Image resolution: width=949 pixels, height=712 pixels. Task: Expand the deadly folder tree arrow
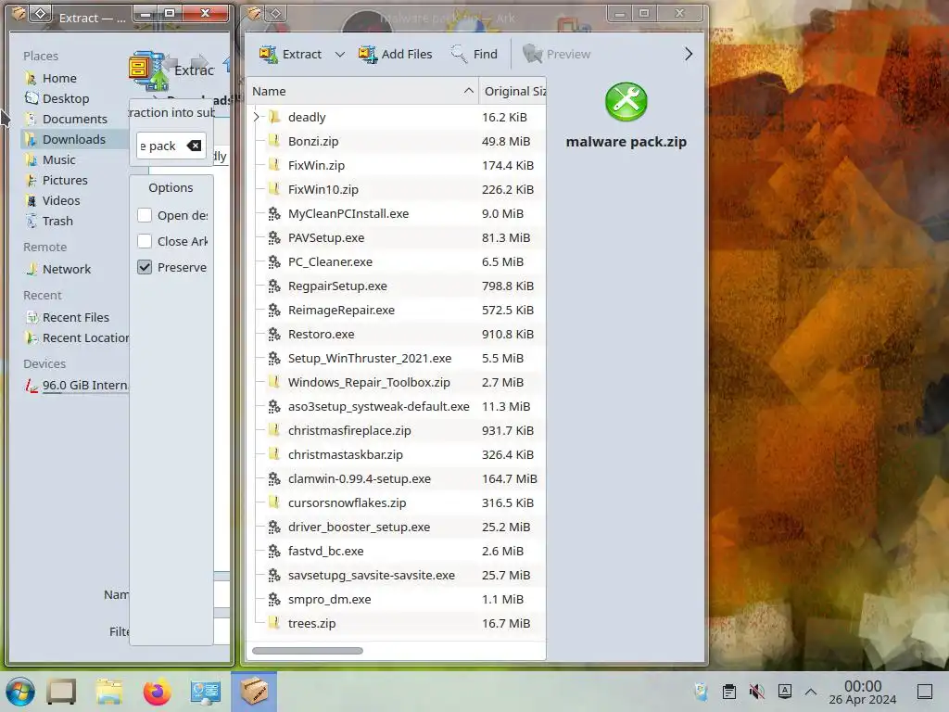[257, 117]
